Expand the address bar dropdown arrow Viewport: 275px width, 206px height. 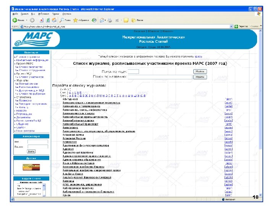tap(231, 26)
